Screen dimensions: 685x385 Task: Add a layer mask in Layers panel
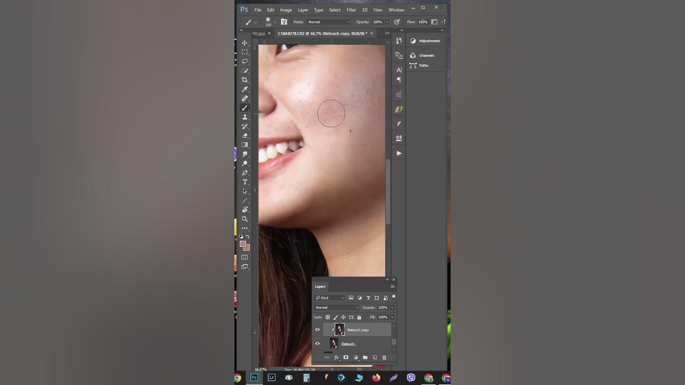[x=346, y=357]
